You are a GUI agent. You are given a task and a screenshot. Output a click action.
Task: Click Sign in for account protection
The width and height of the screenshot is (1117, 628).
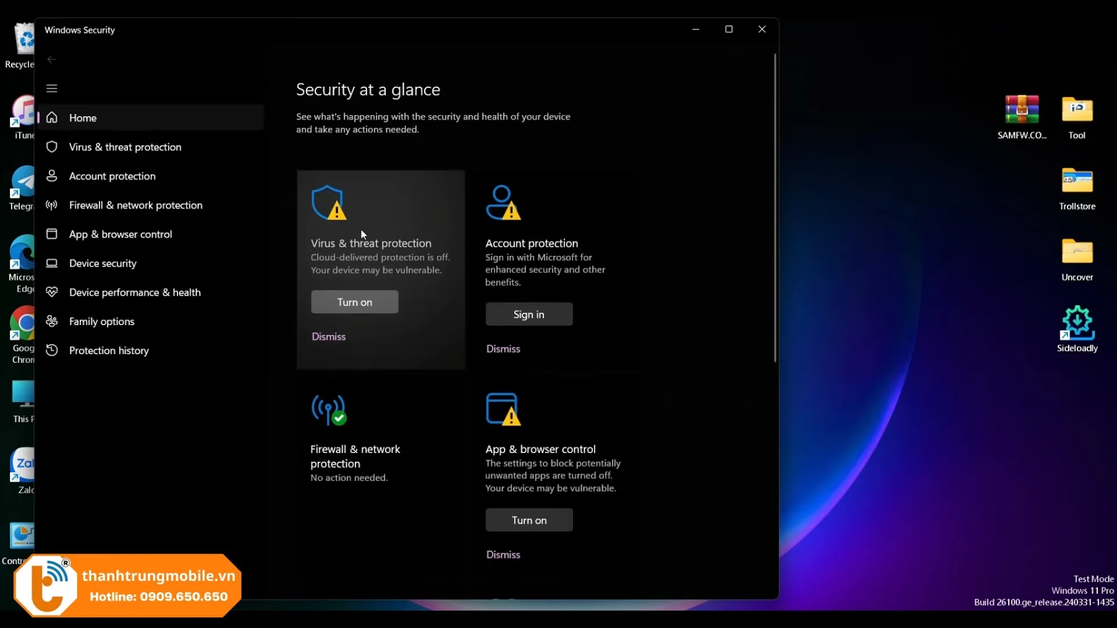point(529,314)
